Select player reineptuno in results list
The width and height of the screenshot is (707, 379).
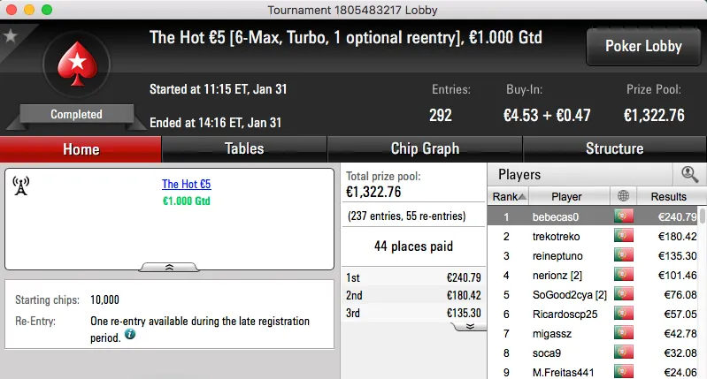(x=557, y=256)
